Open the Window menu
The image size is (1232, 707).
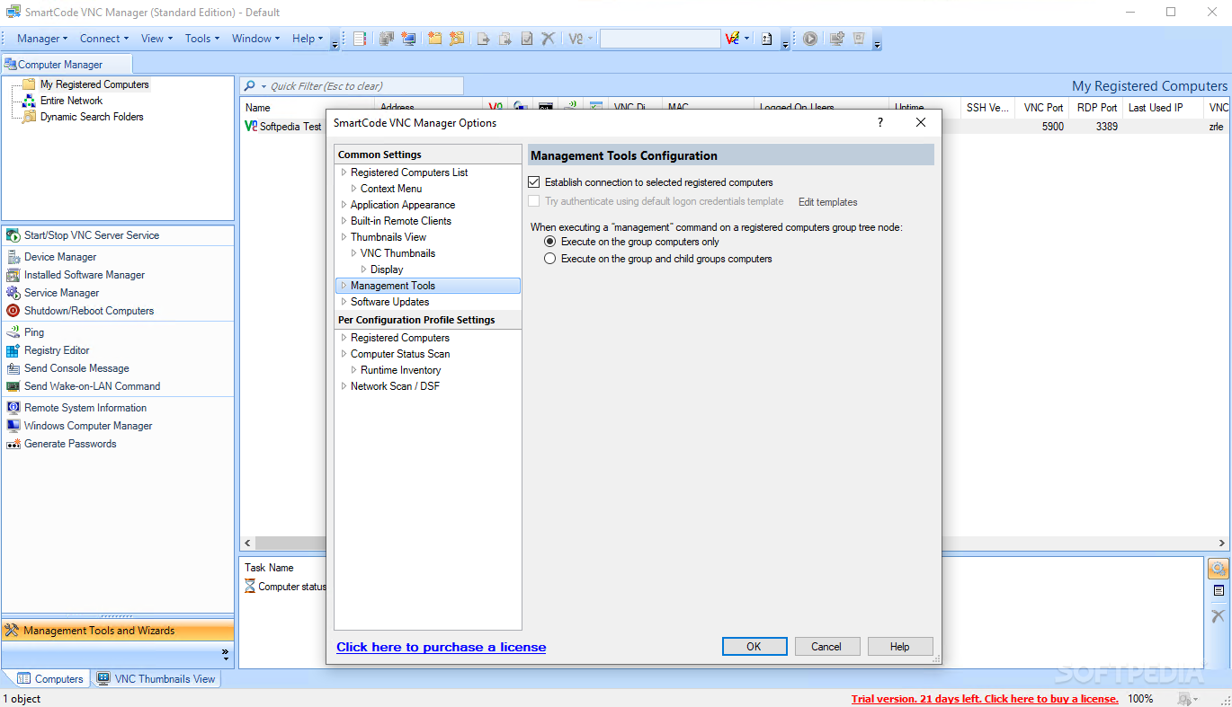tap(256, 39)
